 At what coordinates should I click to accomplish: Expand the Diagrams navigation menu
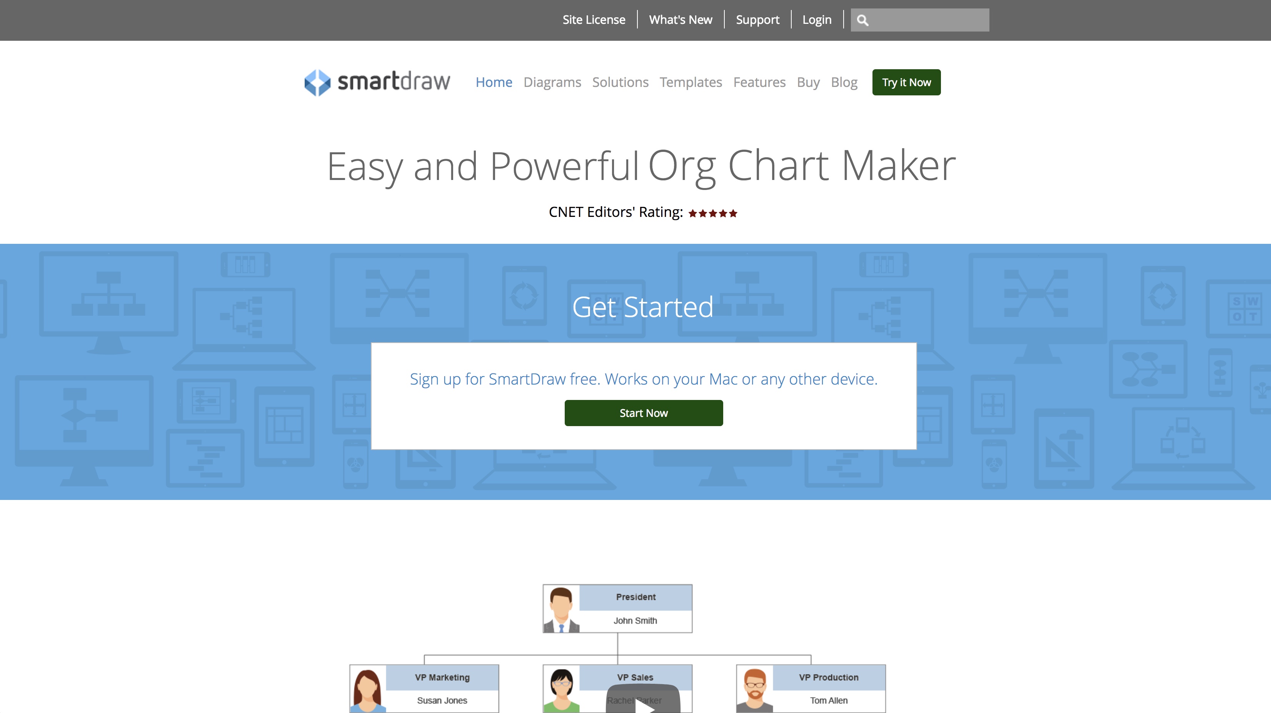(x=552, y=81)
